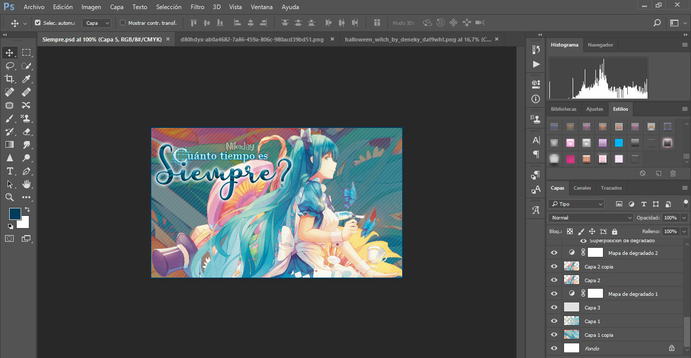
Task: Select the Zoom tool
Action: point(10,197)
